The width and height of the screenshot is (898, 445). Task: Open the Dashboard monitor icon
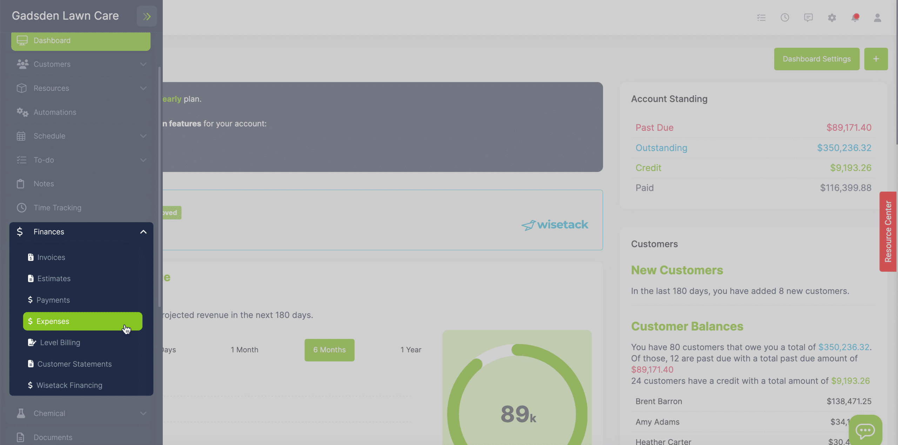pos(22,40)
